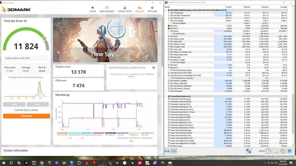Open File Explorer from the taskbar
The height and width of the screenshot is (166, 296).
pos(170,163)
